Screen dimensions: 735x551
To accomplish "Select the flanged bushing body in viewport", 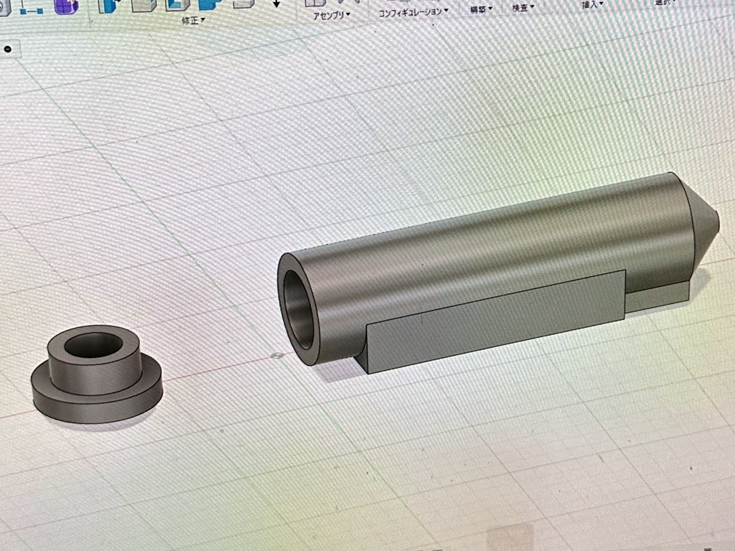I will coord(97,374).
